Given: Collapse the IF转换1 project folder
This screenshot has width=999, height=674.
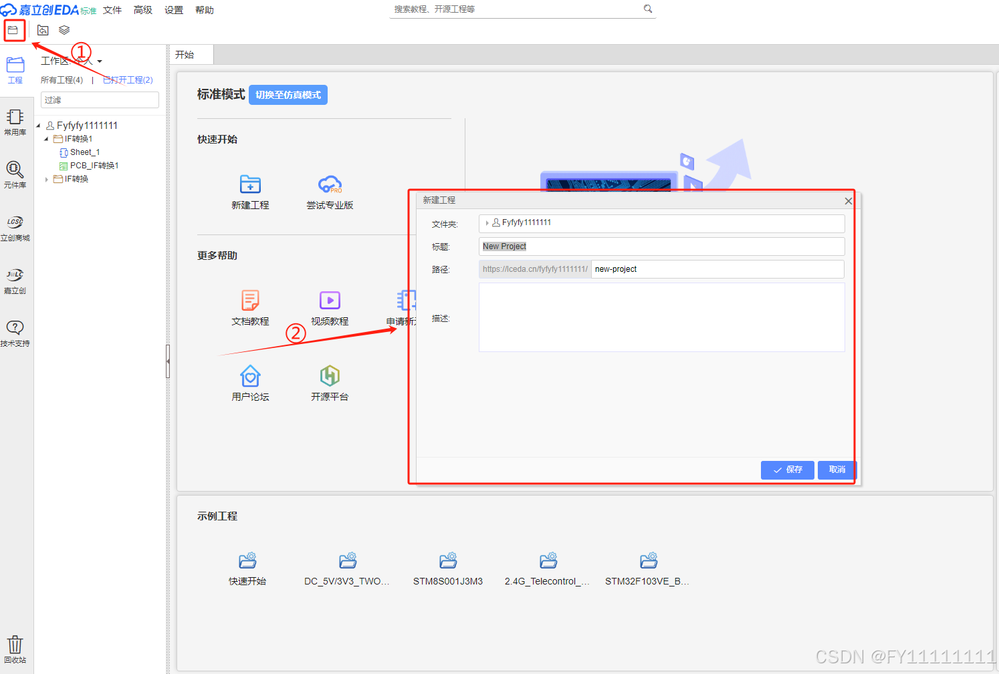Looking at the screenshot, I should [x=46, y=139].
